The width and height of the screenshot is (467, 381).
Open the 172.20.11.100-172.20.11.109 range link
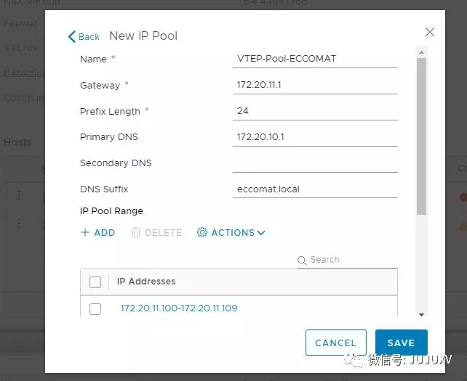[179, 308]
